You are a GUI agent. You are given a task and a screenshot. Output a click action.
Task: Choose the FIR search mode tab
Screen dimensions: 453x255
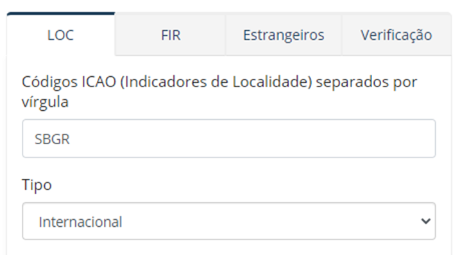[171, 35]
